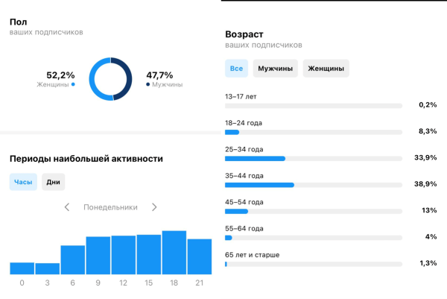Viewport: 447px width, 299px height.
Task: Switch age filter to Женщины
Action: coord(326,69)
